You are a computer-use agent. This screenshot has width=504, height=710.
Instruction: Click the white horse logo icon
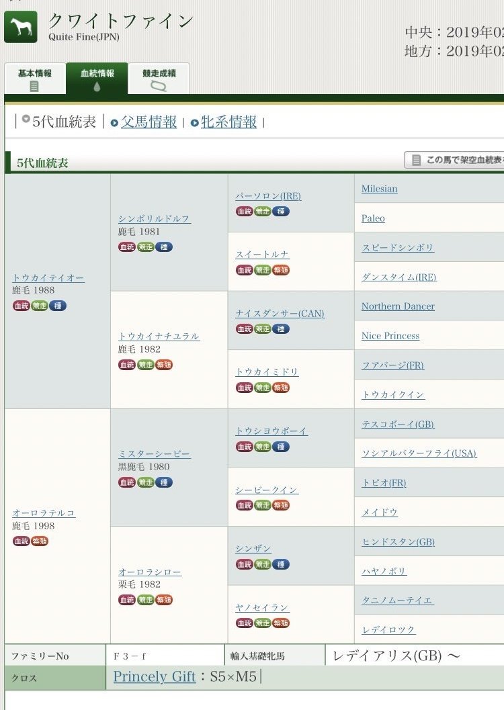click(21, 27)
